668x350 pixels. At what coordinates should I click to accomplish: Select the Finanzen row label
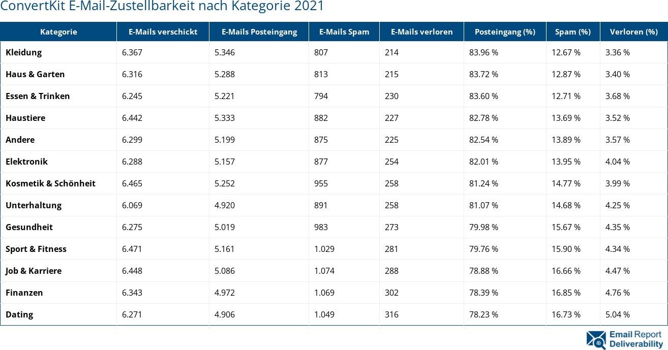(24, 293)
